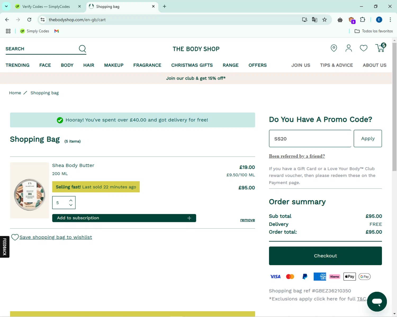The height and width of the screenshot is (317, 397).
Task: Open the HAIR menu
Action: (89, 65)
